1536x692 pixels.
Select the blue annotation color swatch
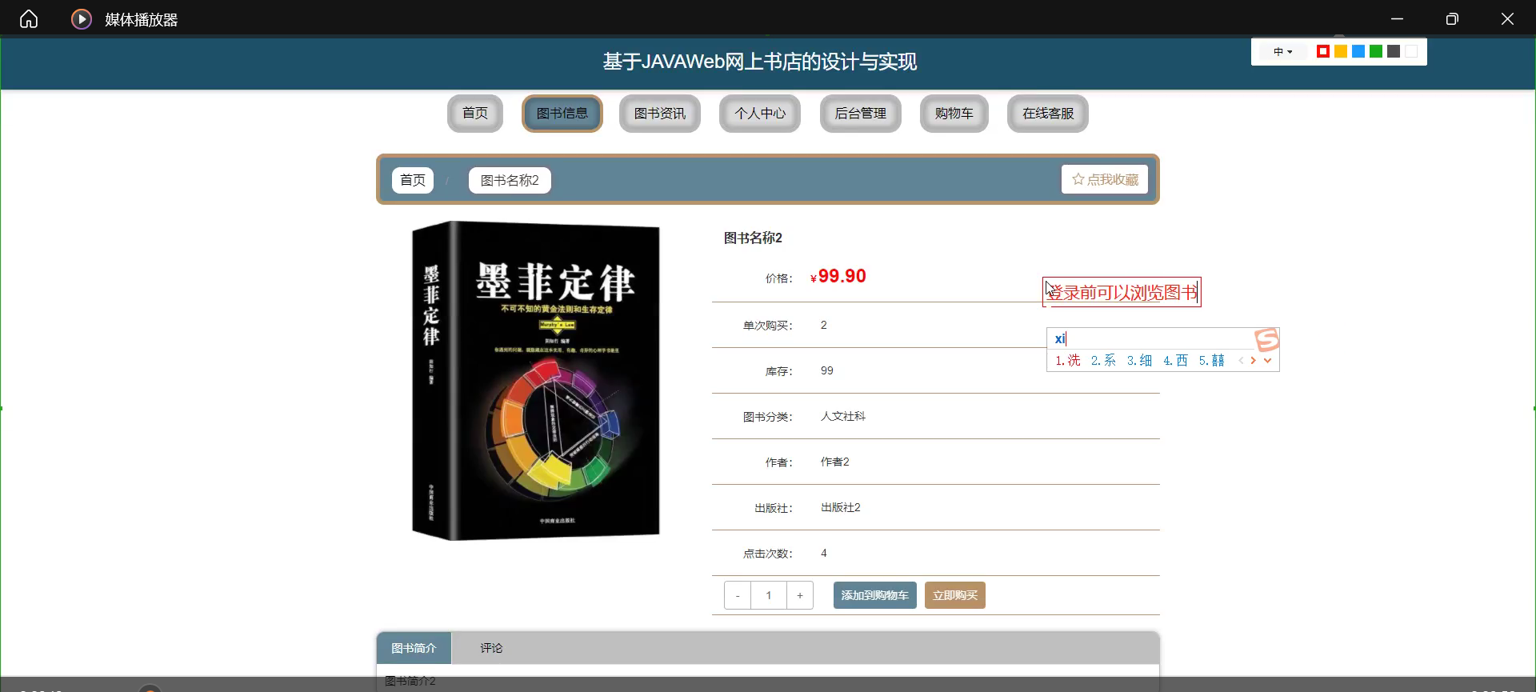pos(1358,51)
